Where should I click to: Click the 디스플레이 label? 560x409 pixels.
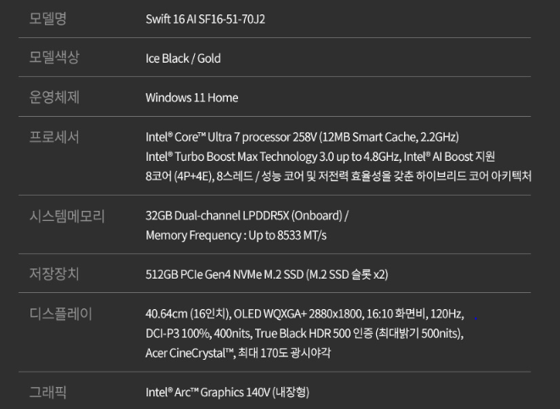pyautogui.click(x=61, y=314)
